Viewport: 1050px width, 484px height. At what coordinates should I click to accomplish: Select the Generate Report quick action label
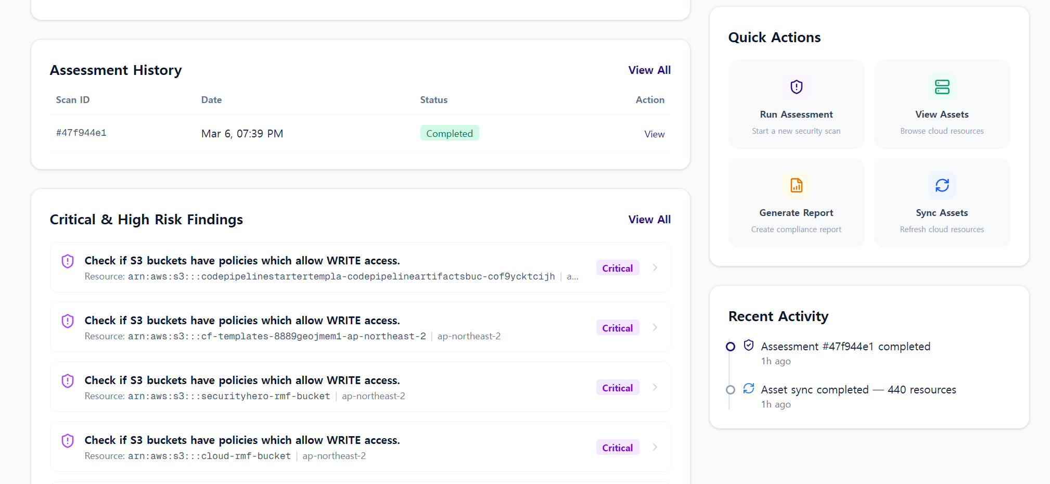coord(796,213)
